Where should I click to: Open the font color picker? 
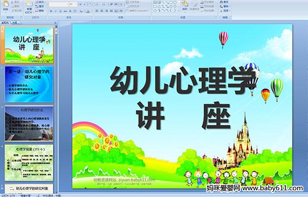point(88,11)
